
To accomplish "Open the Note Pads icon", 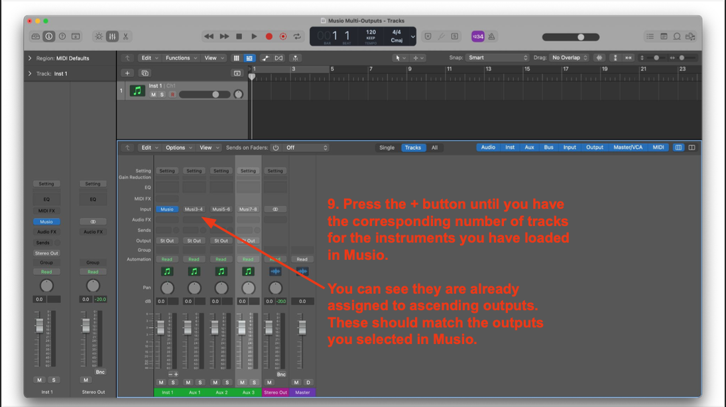I will click(x=664, y=36).
